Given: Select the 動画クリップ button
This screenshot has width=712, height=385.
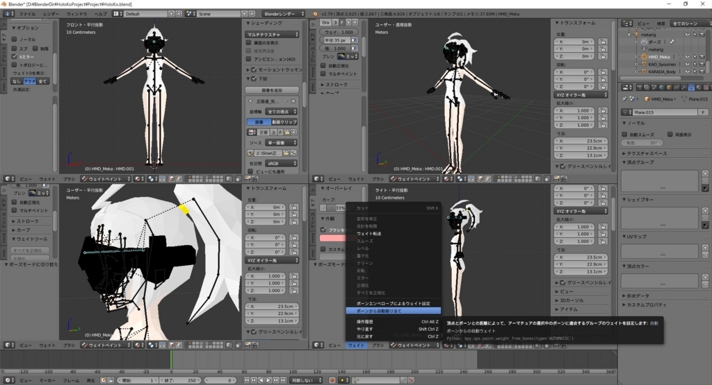Looking at the screenshot, I should [x=284, y=122].
